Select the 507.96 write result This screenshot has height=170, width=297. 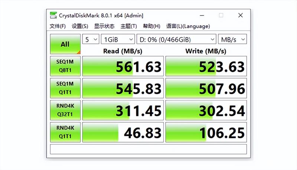click(206, 88)
